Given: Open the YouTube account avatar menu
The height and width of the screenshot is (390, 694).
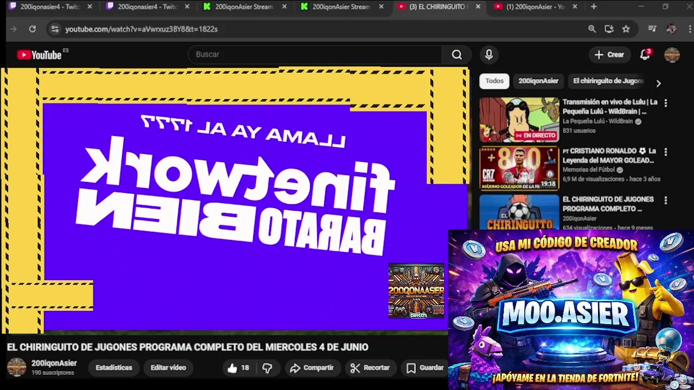Looking at the screenshot, I should [x=672, y=55].
